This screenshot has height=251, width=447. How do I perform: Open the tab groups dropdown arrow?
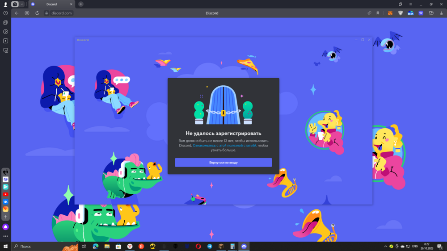click(x=21, y=4)
